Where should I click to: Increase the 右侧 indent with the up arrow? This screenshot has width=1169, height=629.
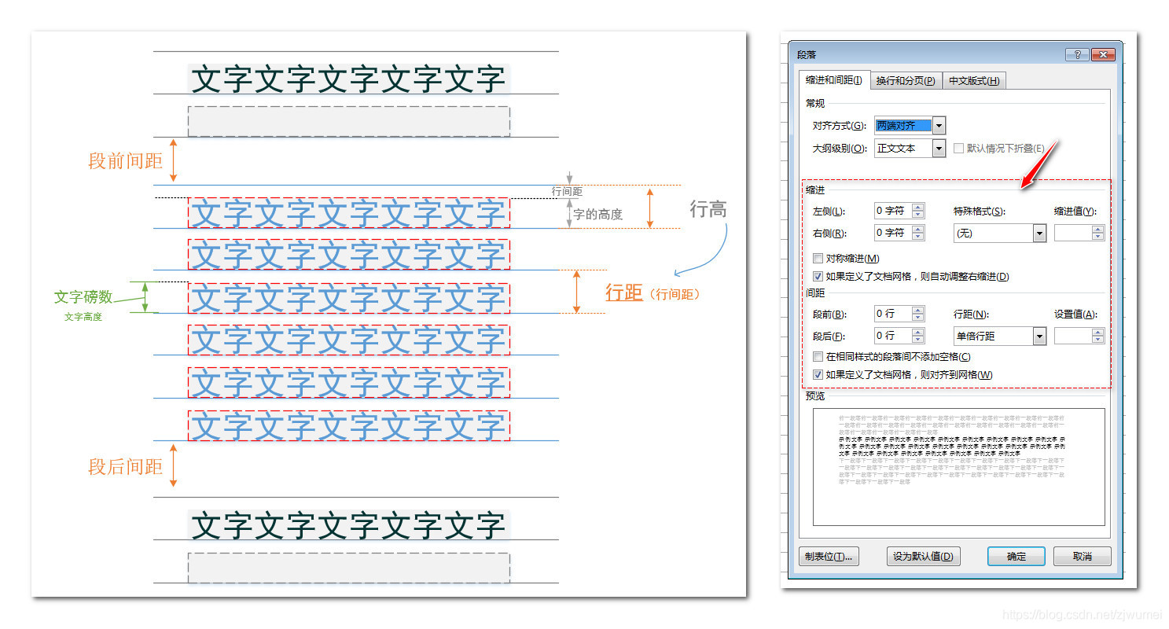coord(918,229)
